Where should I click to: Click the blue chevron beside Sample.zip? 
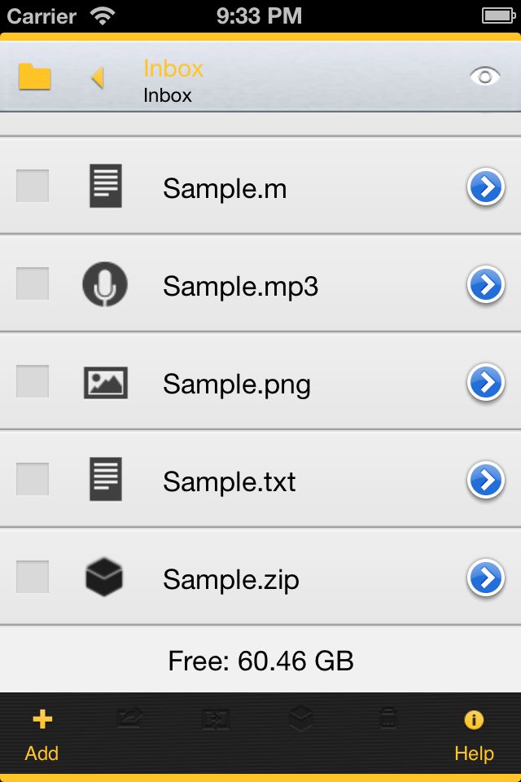486,578
